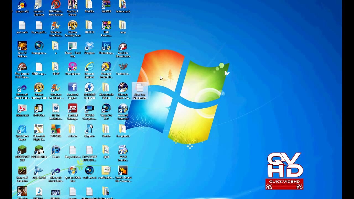354x199 pixels.
Task: Select the MINECRAFT 2GB shortcut
Action: tap(22, 153)
